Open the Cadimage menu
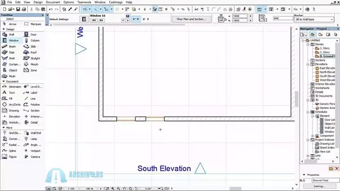The image size is (340, 191). [x=116, y=2]
